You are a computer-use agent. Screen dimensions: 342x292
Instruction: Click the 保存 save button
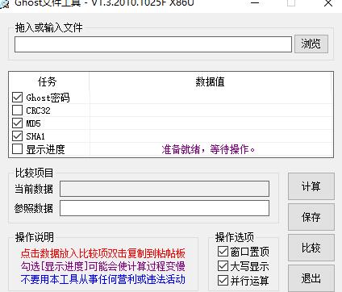pyautogui.click(x=311, y=217)
